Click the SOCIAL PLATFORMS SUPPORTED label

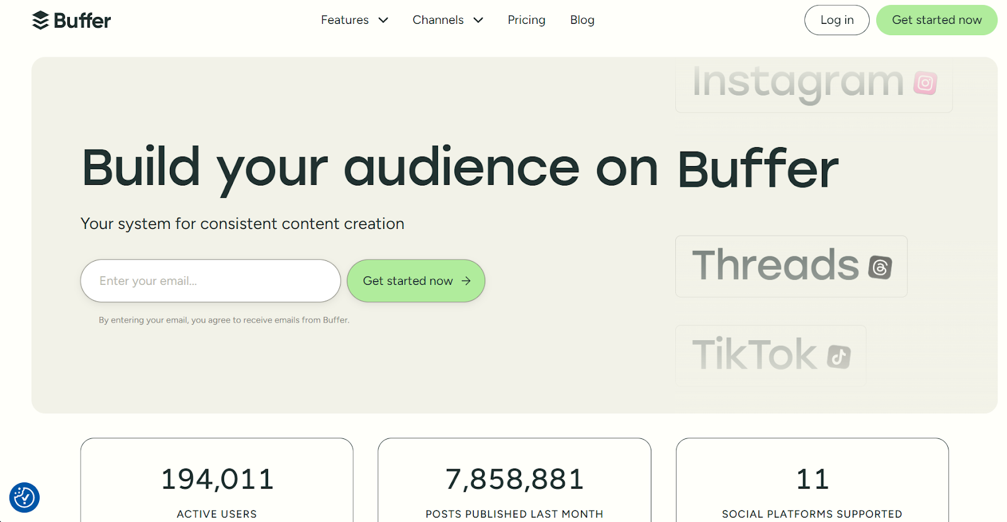coord(813,514)
